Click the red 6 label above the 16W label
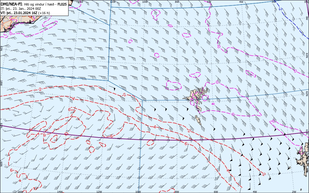309x193 pixels. click(x=11, y=170)
